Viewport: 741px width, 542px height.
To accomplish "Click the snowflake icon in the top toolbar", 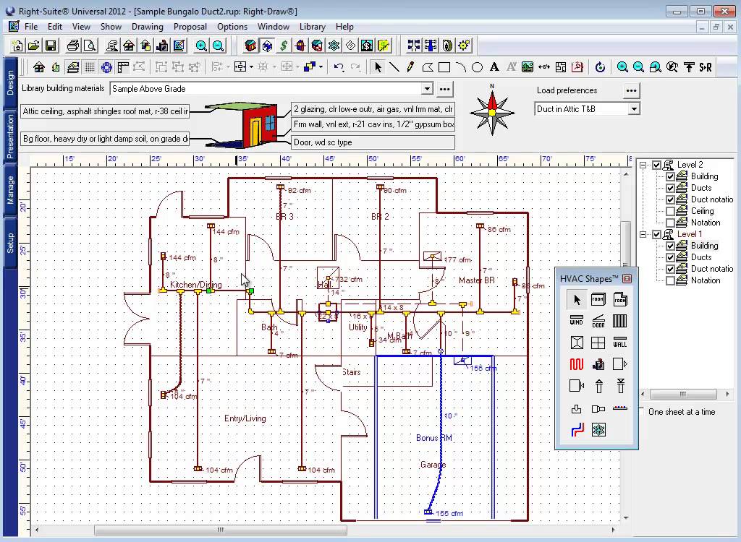I will click(334, 46).
